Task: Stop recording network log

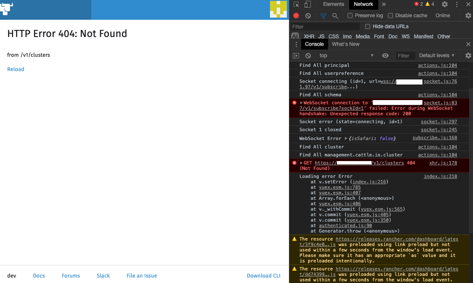Action: (x=296, y=16)
